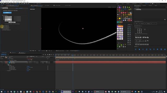This screenshot has width=167, height=93.
Task: Toggle video visibility of layer L1
Action: click(x=1, y=58)
